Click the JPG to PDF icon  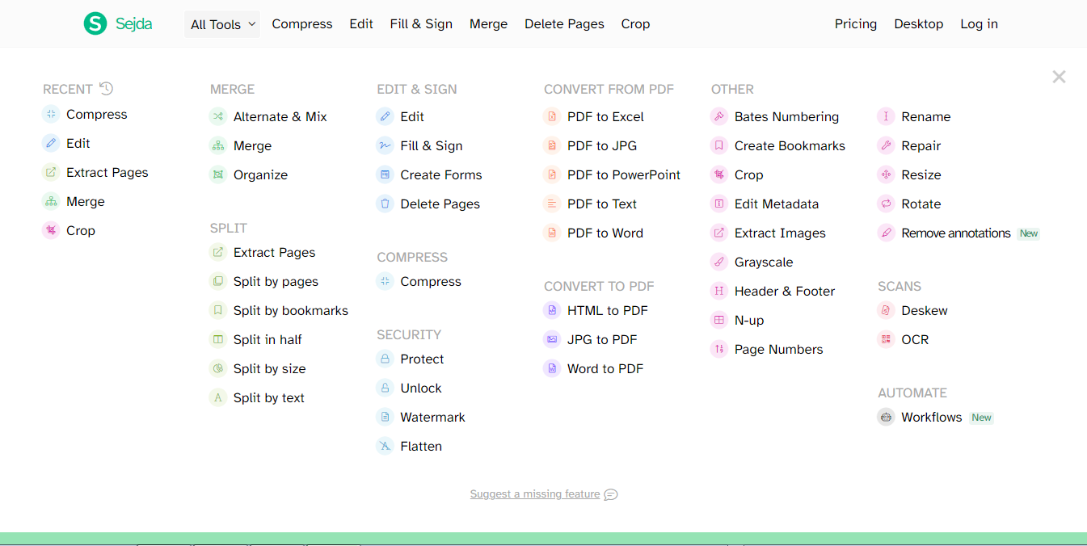552,339
